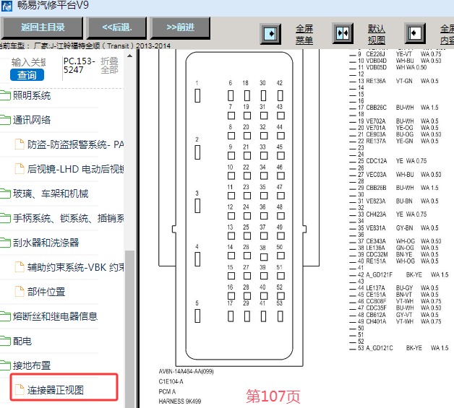Click the folder icon beside 照明系统
Viewport: 454px width, 408px height.
pos(5,95)
